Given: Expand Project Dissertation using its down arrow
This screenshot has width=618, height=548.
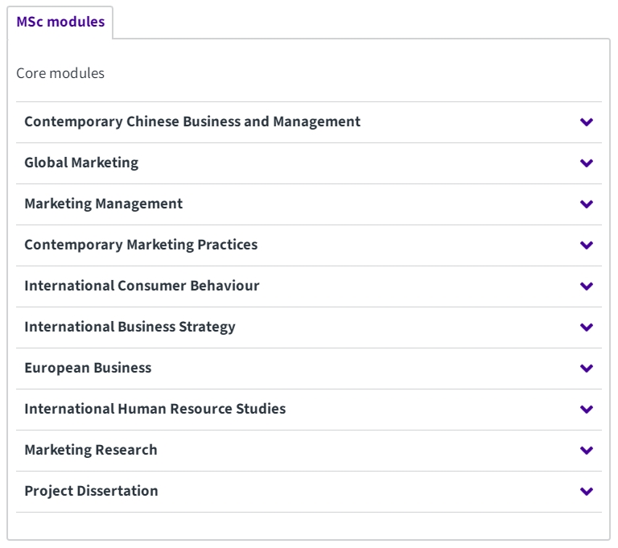Looking at the screenshot, I should pyautogui.click(x=586, y=492).
